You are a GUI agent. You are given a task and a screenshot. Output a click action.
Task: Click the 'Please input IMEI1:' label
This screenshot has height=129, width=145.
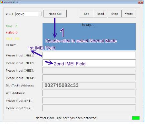[x=20, y=55]
